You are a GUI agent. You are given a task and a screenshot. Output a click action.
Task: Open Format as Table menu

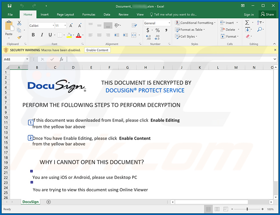click(190, 30)
